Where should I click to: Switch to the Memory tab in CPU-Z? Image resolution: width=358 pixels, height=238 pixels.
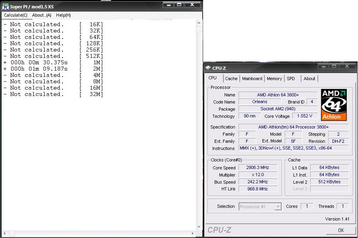coord(274,79)
